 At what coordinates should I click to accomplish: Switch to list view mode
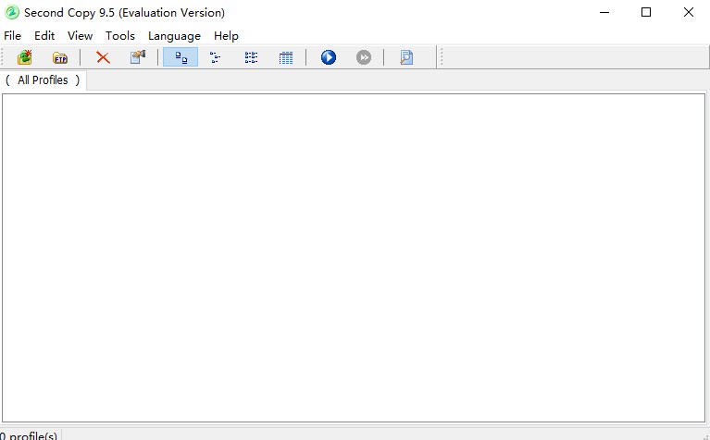click(x=251, y=57)
